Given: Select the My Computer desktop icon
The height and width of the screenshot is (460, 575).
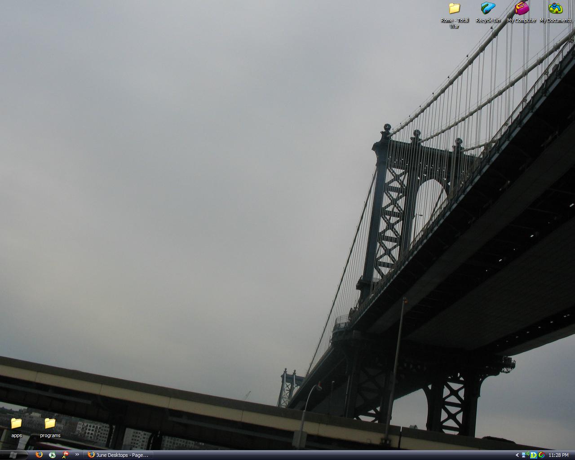Looking at the screenshot, I should (x=522, y=13).
